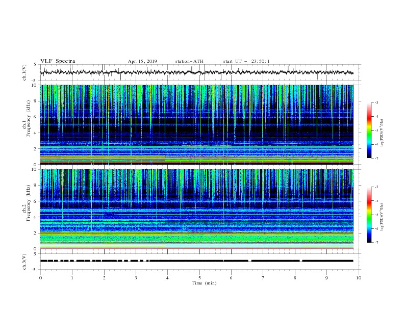
Task: Click the red band at ch.1 spectrogram bottom
Action: point(103,160)
